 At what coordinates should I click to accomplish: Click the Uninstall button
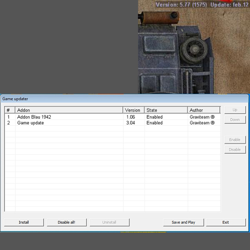coord(110,222)
